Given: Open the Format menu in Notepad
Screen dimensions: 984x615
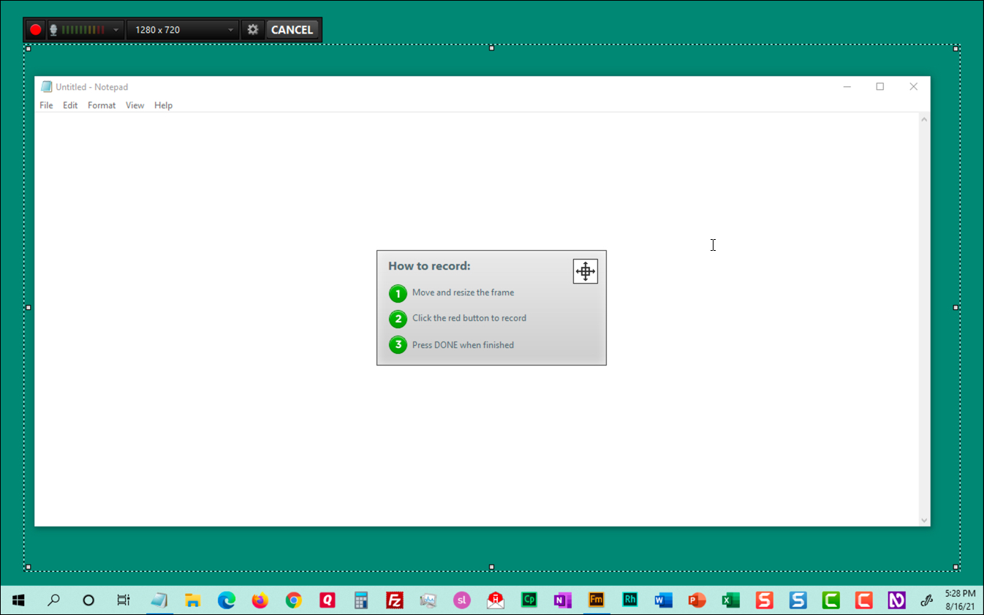Looking at the screenshot, I should click(102, 105).
